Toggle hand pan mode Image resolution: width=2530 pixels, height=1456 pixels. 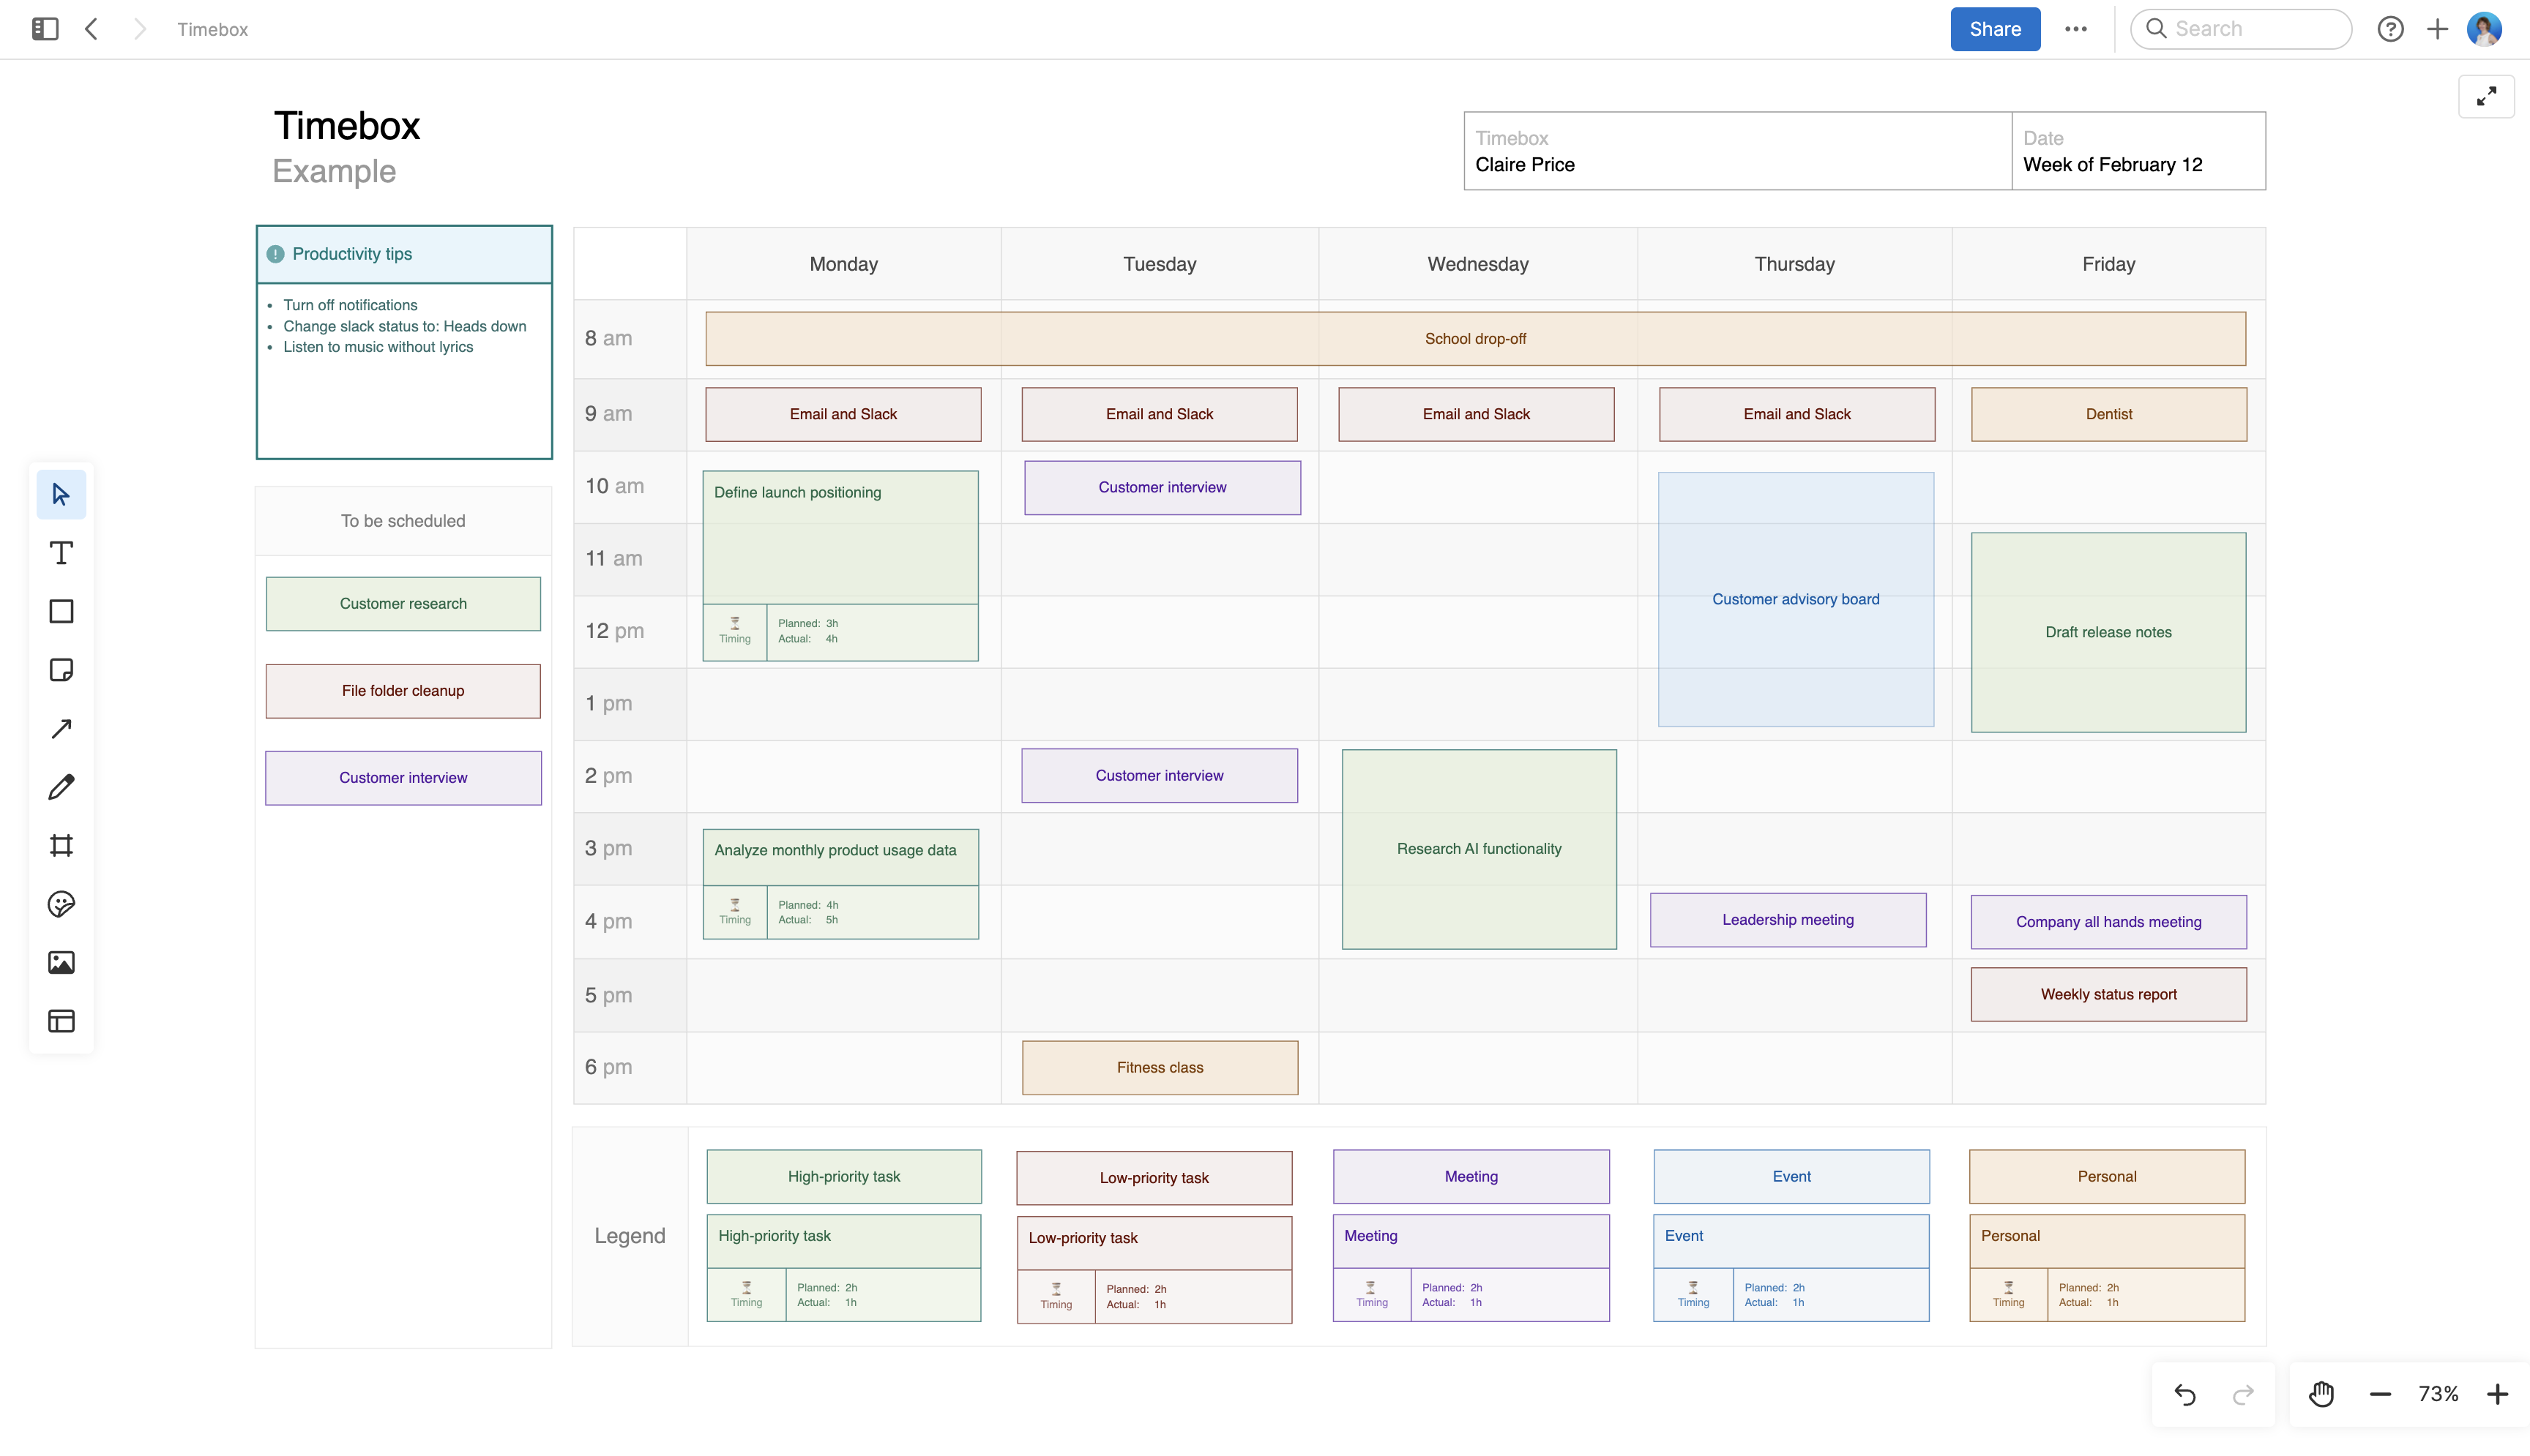[x=2321, y=1394]
